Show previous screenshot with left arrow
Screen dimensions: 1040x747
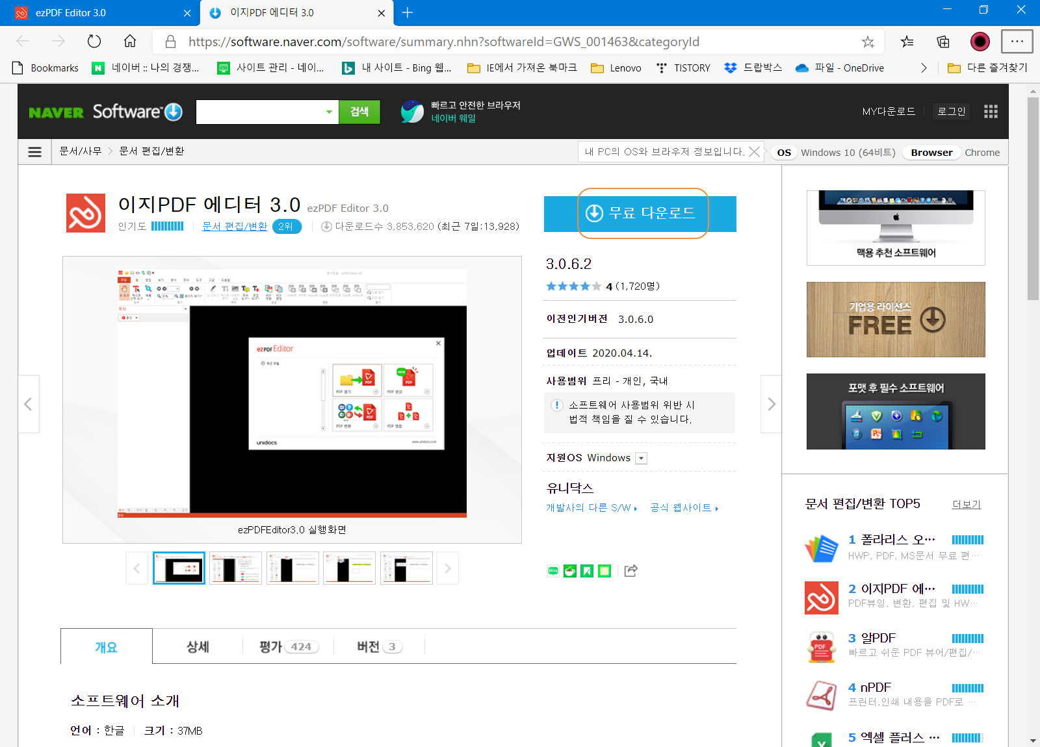28,404
